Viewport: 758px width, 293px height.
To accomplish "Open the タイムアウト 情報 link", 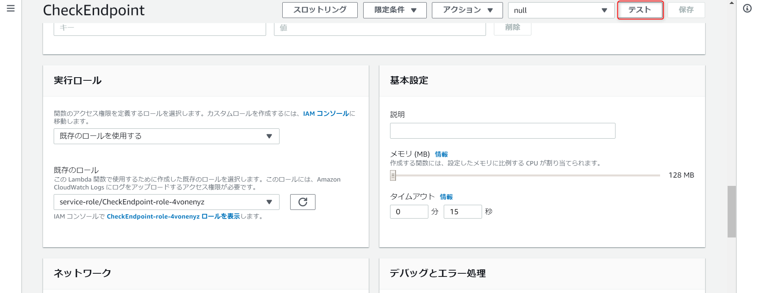I will 447,197.
